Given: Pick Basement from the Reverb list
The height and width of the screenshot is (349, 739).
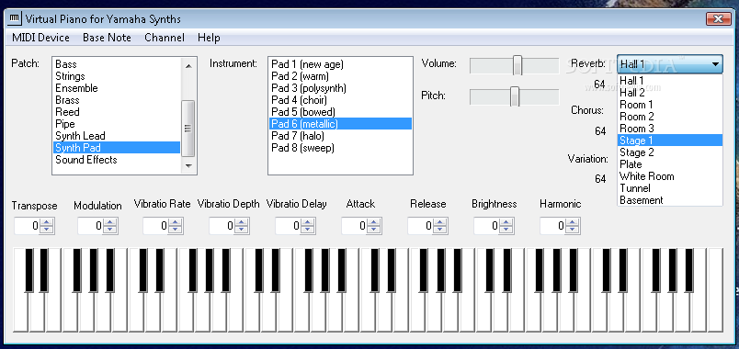Looking at the screenshot, I should [670, 200].
